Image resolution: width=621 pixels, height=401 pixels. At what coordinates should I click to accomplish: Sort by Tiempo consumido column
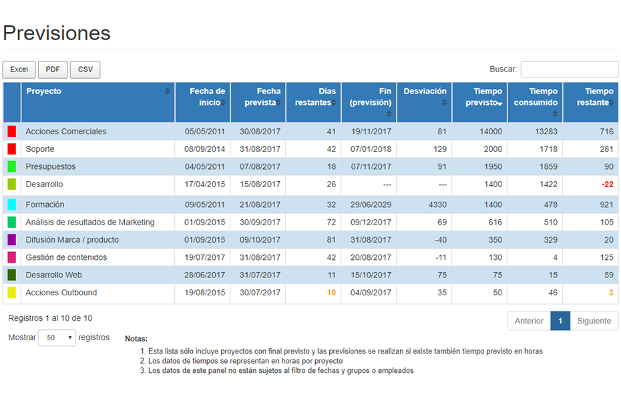pos(534,97)
